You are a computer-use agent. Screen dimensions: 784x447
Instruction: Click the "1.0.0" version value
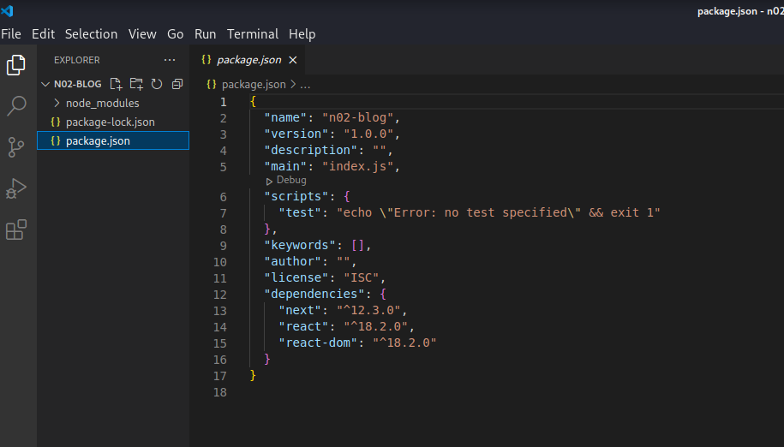368,134
